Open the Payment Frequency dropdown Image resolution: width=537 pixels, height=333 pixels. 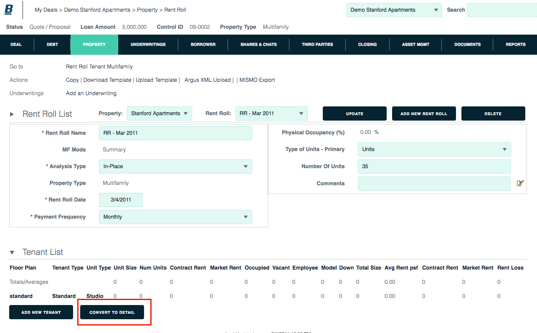coord(175,217)
